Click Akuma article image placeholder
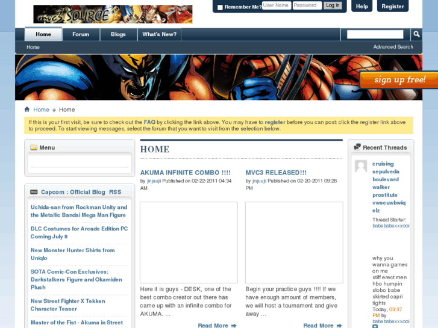The height and width of the screenshot is (328, 438). point(189,243)
